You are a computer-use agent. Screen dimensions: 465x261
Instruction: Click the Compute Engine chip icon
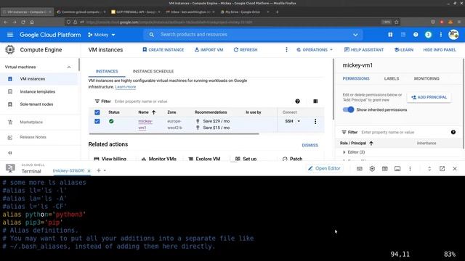[x=9, y=49]
